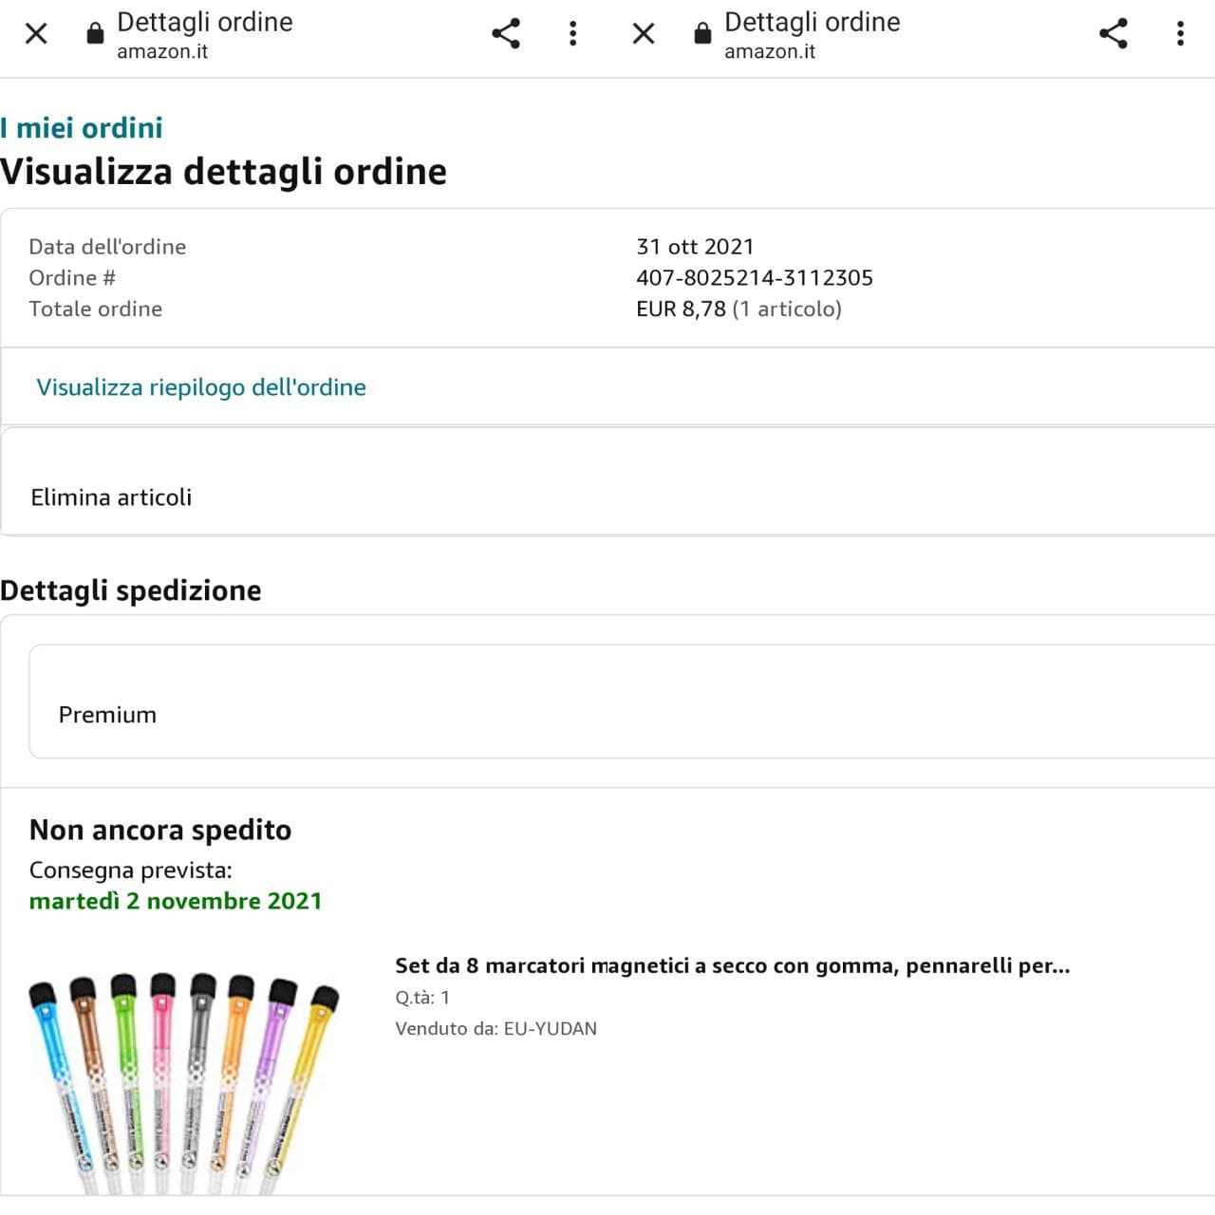Click the share icon in left header
Viewport: 1215px width, 1215px height.
506,34
